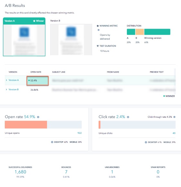Click the FROM NAME column header
This screenshot has height=187, width=181.
coord(113,72)
